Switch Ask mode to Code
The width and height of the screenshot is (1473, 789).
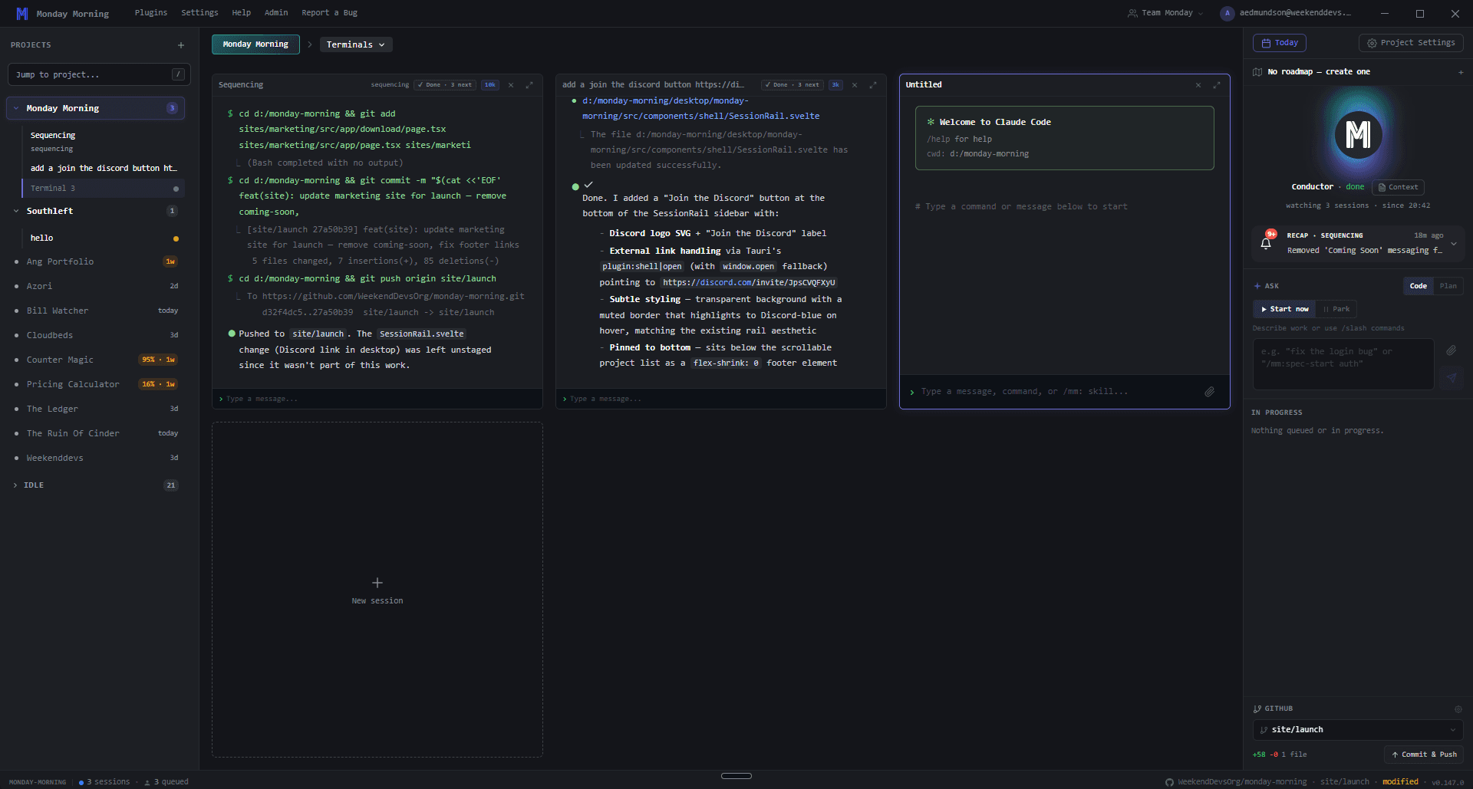1419,286
